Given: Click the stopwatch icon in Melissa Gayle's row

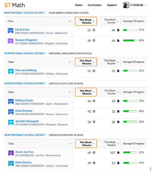Looking at the screenshot, I should [x=94, y=101].
